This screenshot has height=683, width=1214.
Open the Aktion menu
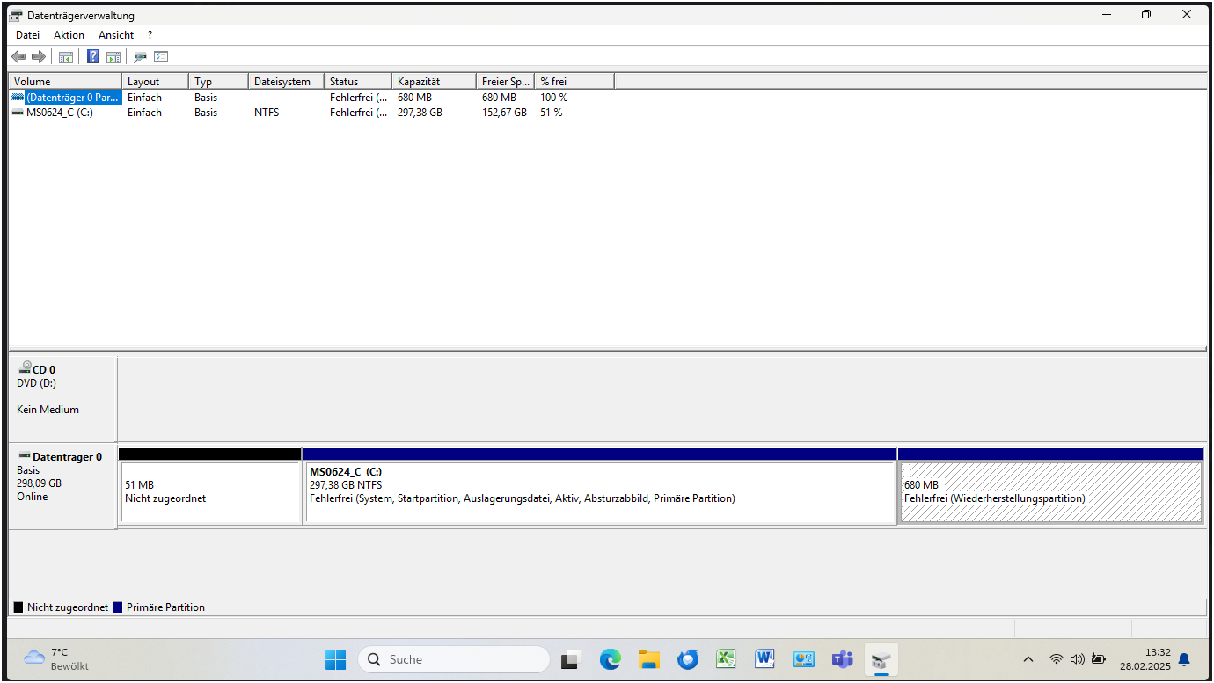click(x=69, y=35)
